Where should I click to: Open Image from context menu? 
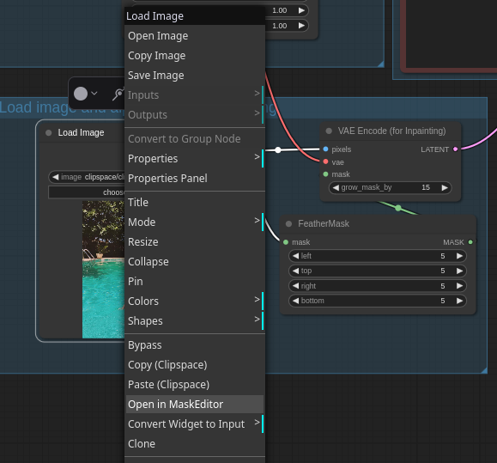pos(195,36)
